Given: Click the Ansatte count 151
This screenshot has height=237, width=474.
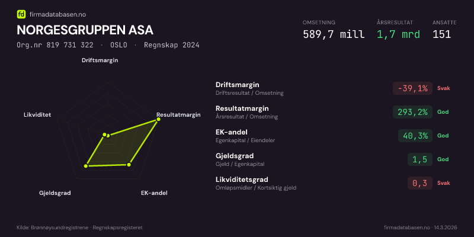Looking at the screenshot, I should (x=442, y=34).
